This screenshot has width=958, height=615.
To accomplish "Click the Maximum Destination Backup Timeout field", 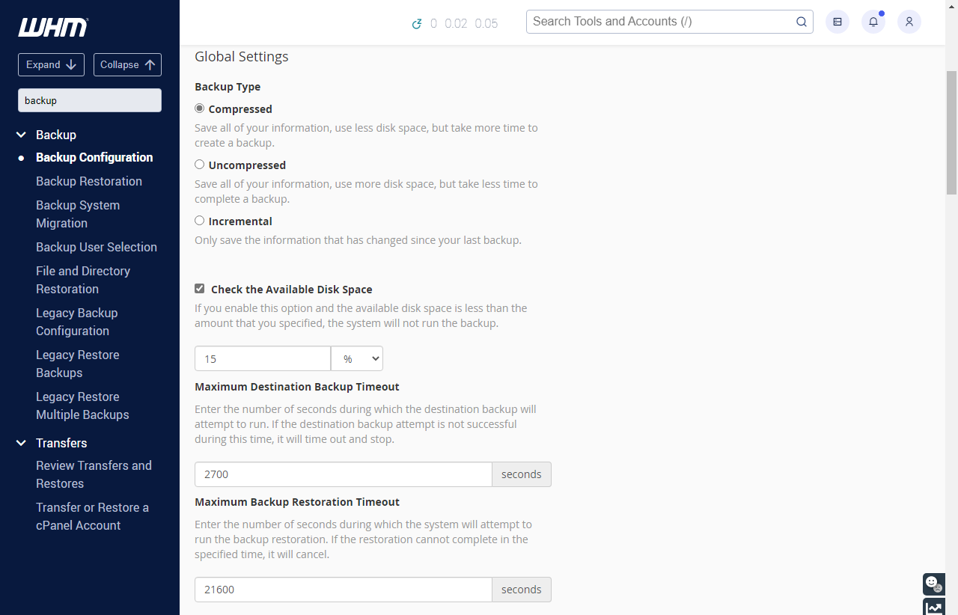I will coord(343,474).
